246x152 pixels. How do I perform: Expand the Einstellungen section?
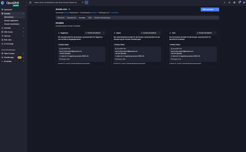pyautogui.click(x=23, y=57)
